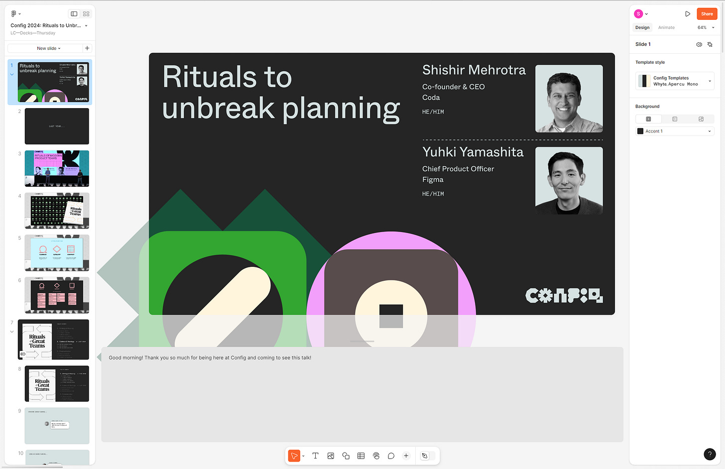Viewport: 725px width, 469px height.
Task: Open the avatar dropdown chevron
Action: tap(646, 14)
